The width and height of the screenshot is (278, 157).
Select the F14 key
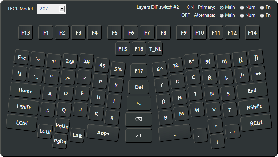252,32
